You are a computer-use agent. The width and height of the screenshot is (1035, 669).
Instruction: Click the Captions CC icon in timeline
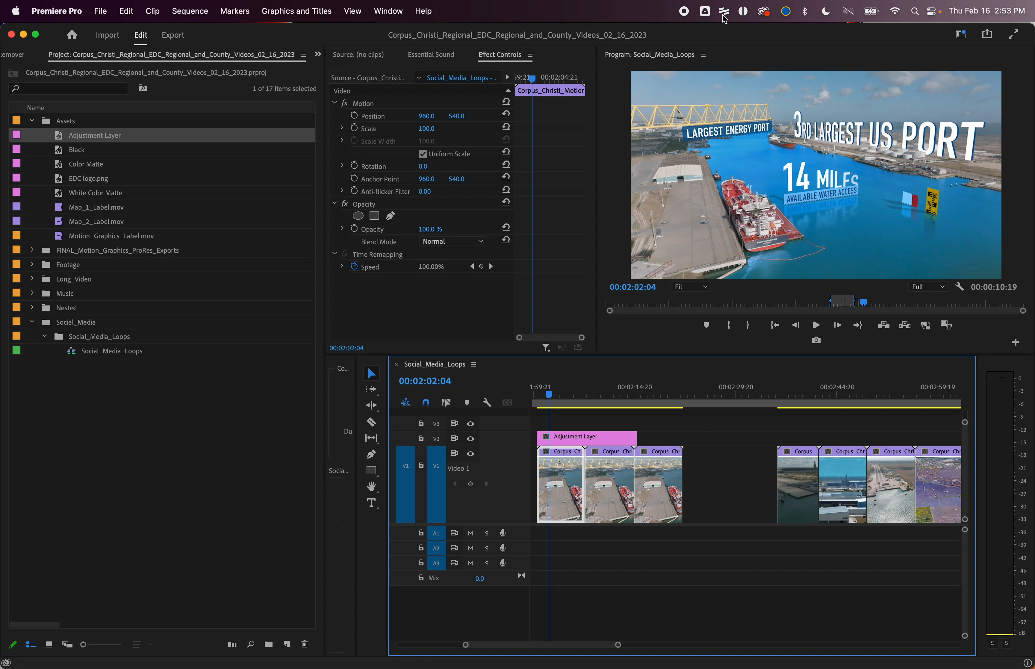[x=507, y=402]
